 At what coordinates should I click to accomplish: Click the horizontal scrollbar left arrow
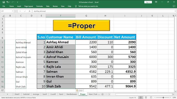tap(109, 94)
